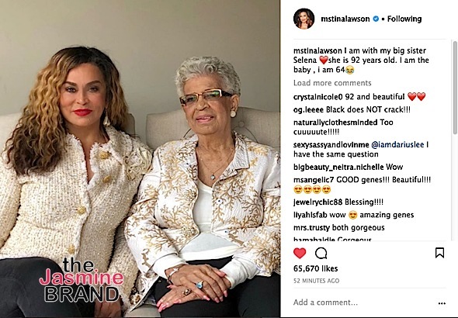The height and width of the screenshot is (318, 458).
Task: Click the posted photo of two women
Action: coord(140,159)
